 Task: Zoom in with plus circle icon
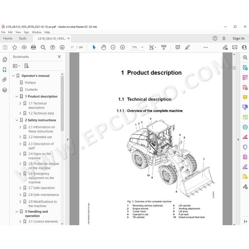[122, 47]
